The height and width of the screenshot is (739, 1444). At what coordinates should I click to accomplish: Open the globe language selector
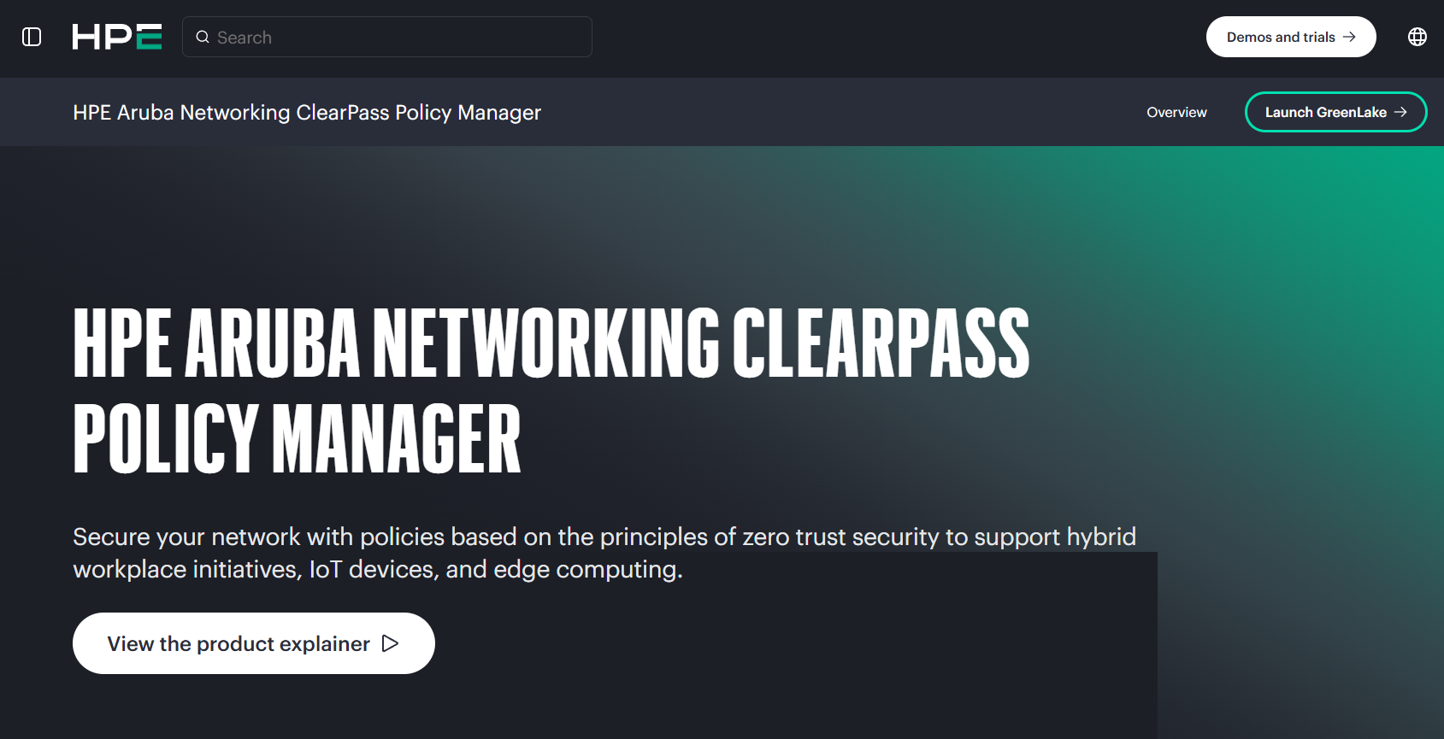click(1417, 37)
